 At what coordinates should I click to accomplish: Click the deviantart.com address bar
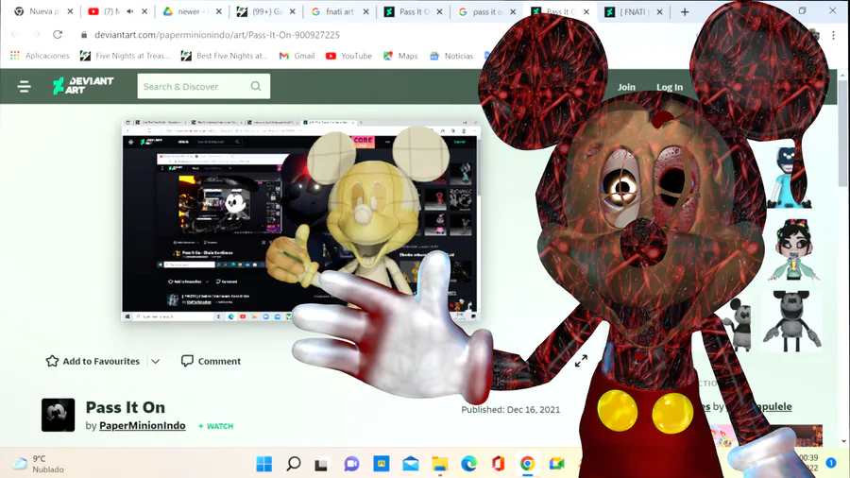pyautogui.click(x=217, y=35)
